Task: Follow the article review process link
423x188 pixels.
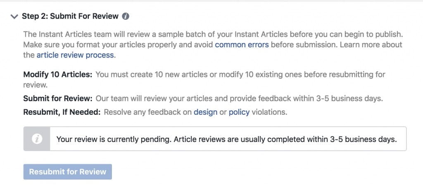Action: click(75, 55)
